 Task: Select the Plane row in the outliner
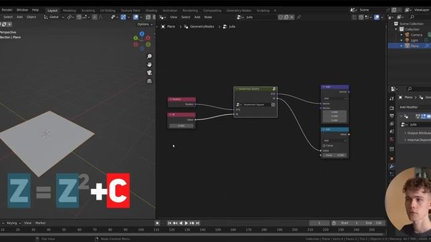coord(409,46)
